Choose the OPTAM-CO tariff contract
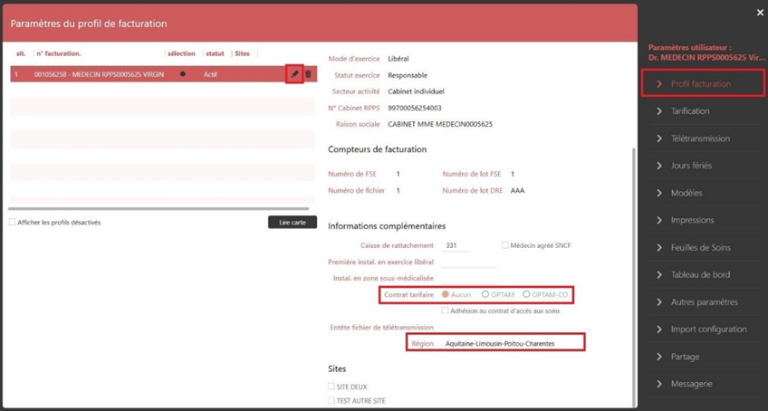768x411 pixels. click(526, 294)
